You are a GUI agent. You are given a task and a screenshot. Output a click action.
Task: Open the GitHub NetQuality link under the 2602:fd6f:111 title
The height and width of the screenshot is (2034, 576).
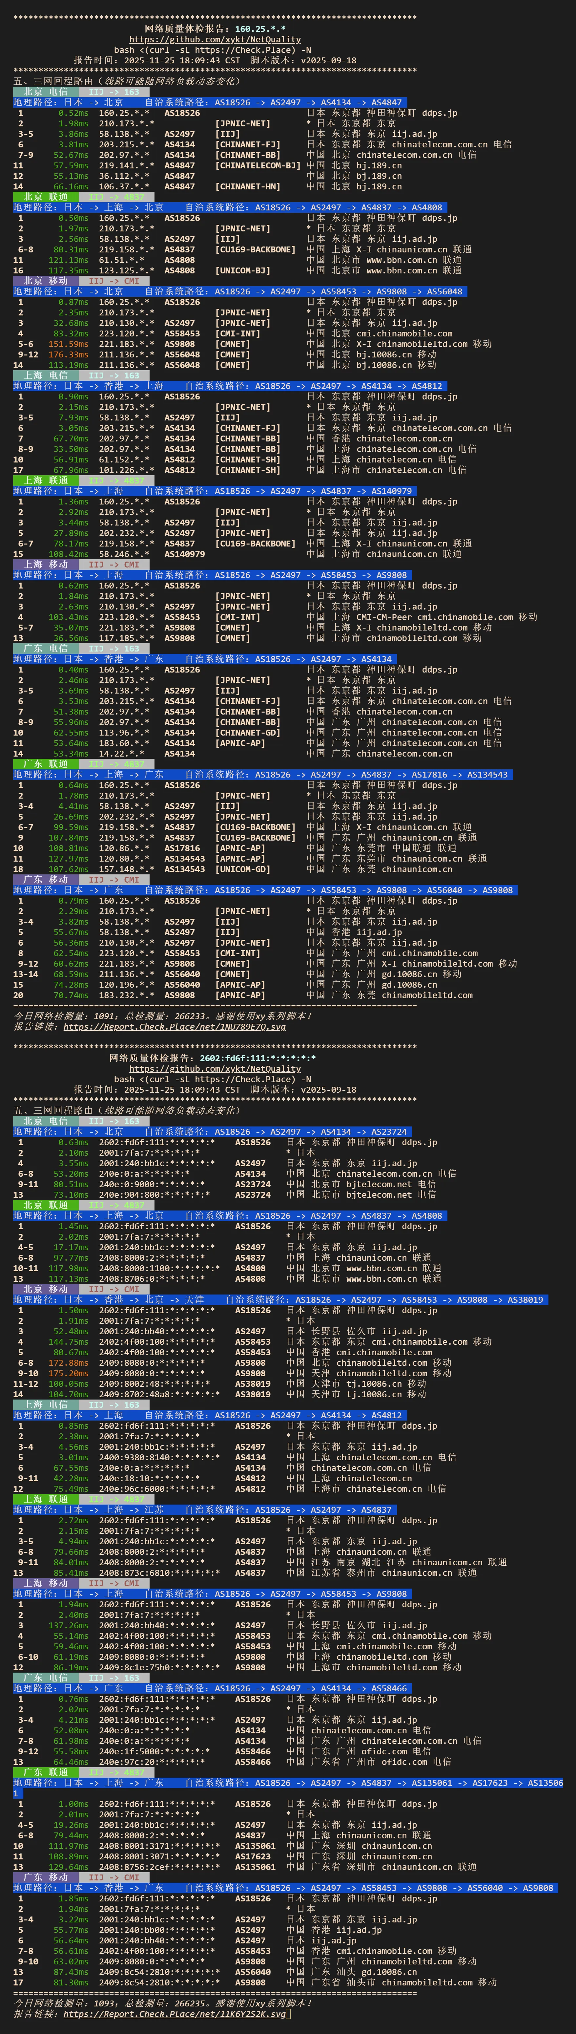coord(215,1068)
